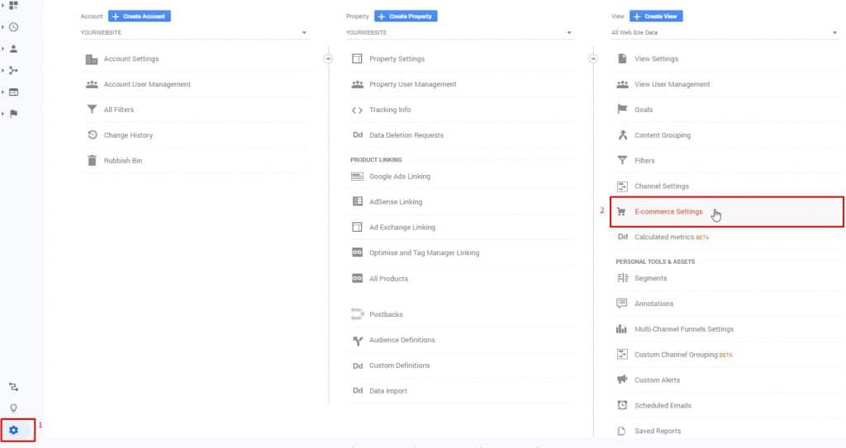846x448 pixels.
Task: Click the Content Grouping figure icon
Action: [622, 134]
